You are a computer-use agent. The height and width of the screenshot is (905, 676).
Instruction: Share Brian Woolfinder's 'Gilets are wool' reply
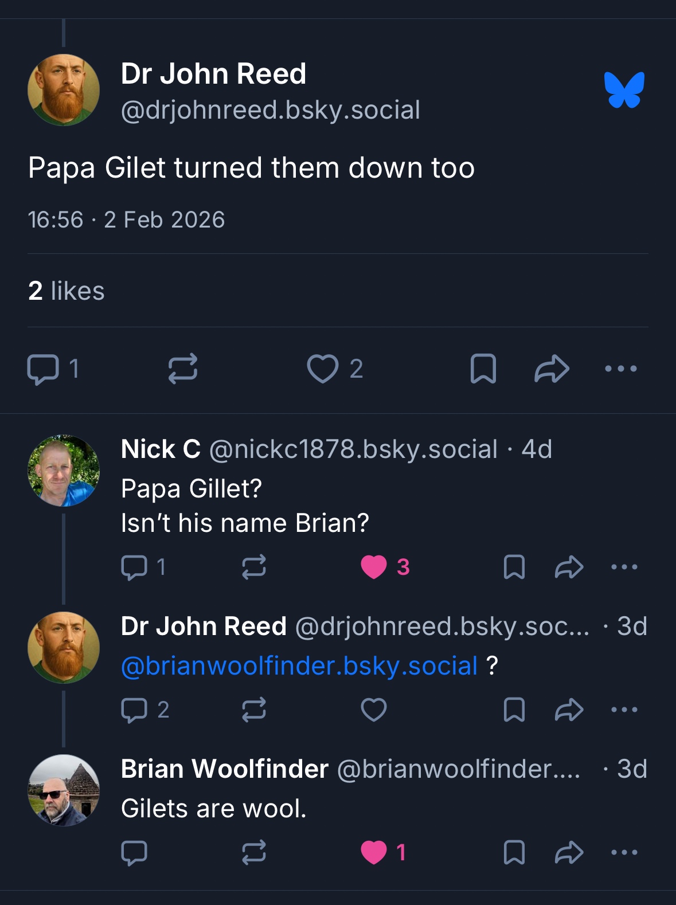569,852
